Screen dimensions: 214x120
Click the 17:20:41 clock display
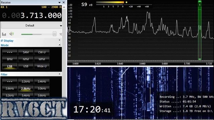92,109
